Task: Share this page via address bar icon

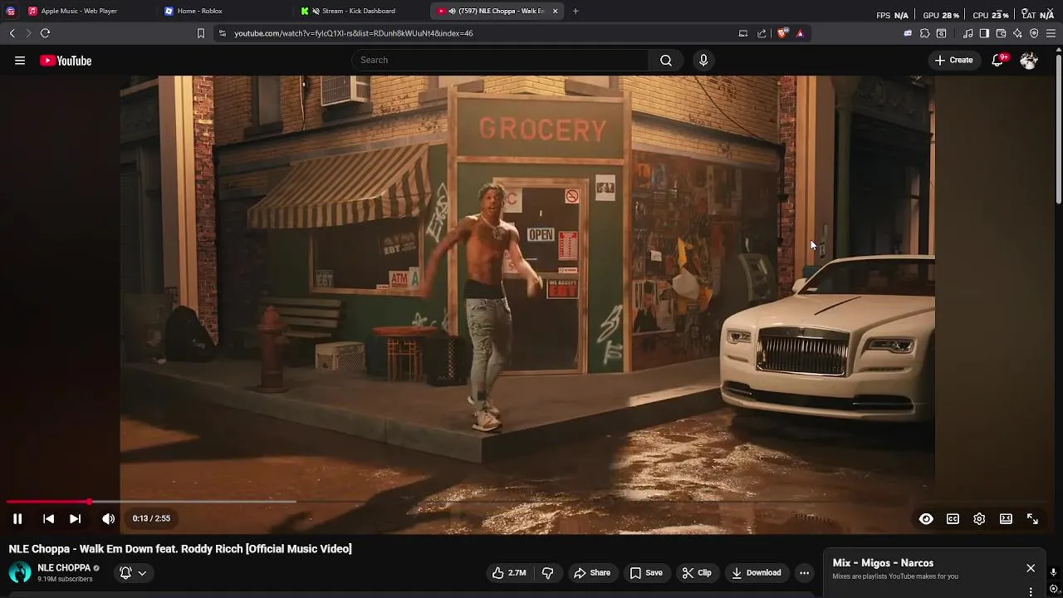Action: pyautogui.click(x=762, y=33)
